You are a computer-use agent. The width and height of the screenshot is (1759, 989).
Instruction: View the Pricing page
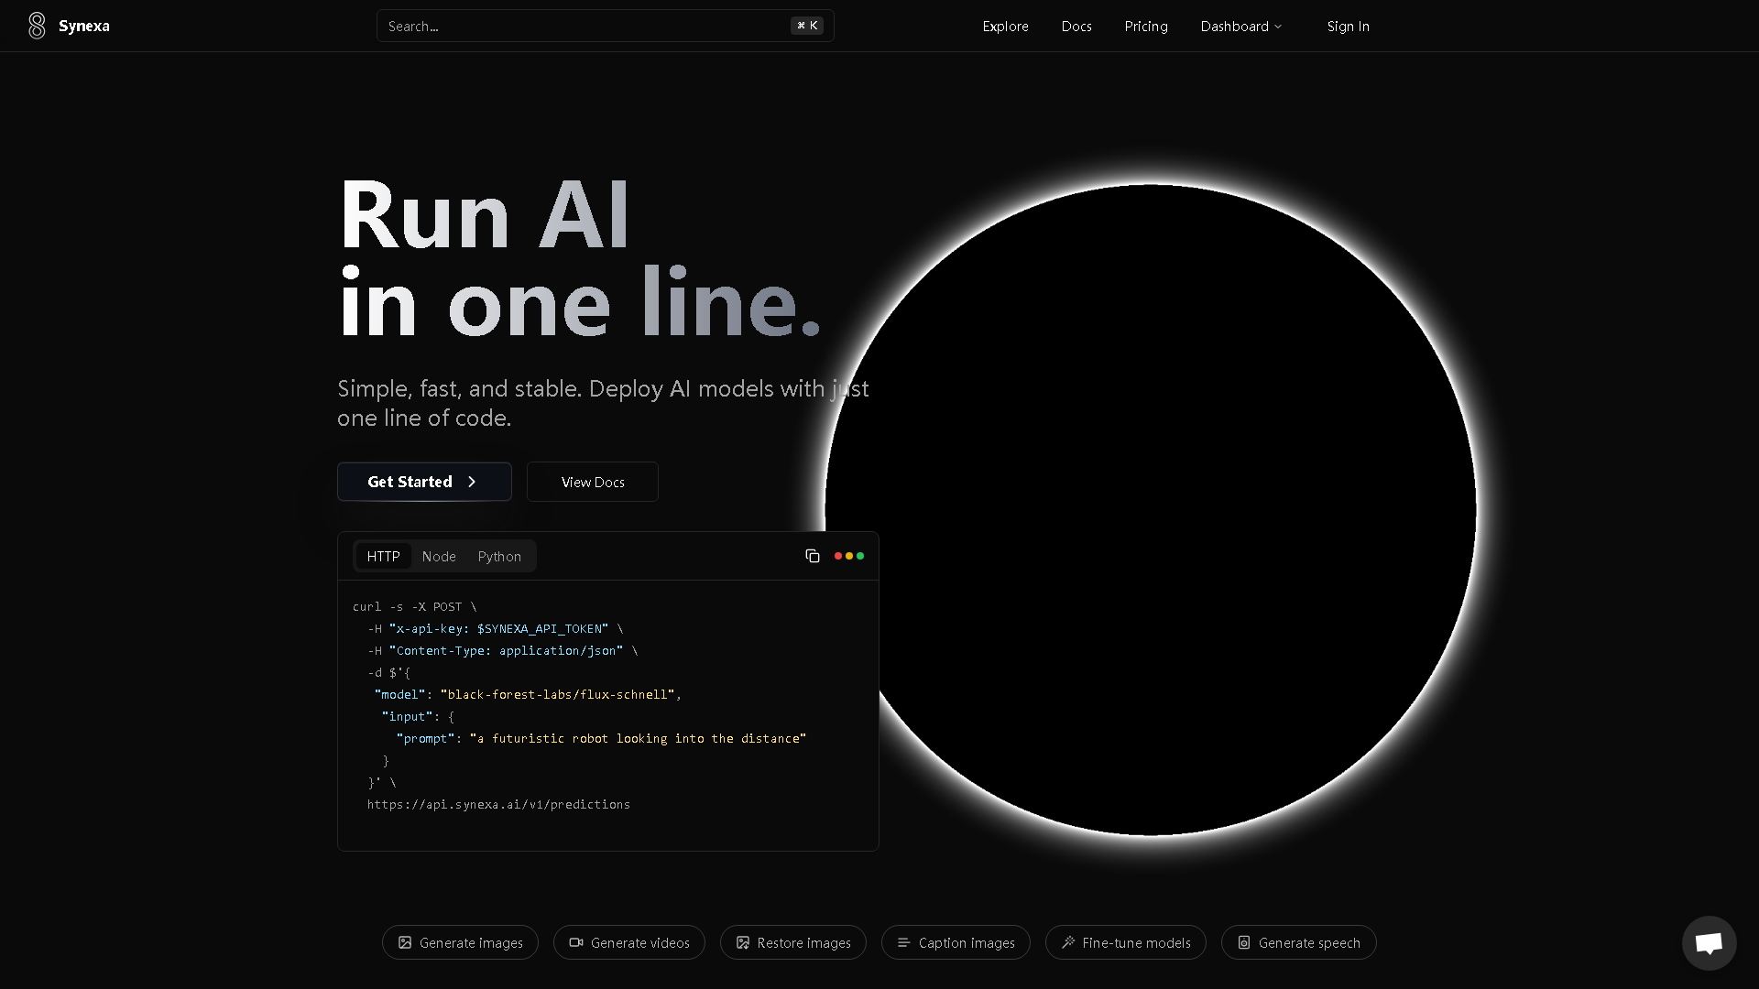pyautogui.click(x=1146, y=26)
